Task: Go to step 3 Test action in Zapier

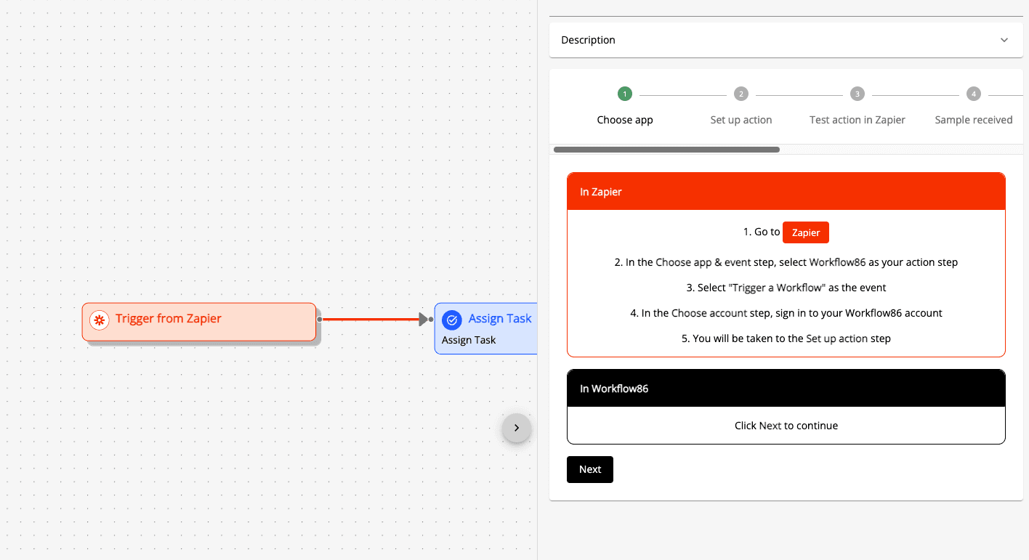Action: pyautogui.click(x=857, y=106)
